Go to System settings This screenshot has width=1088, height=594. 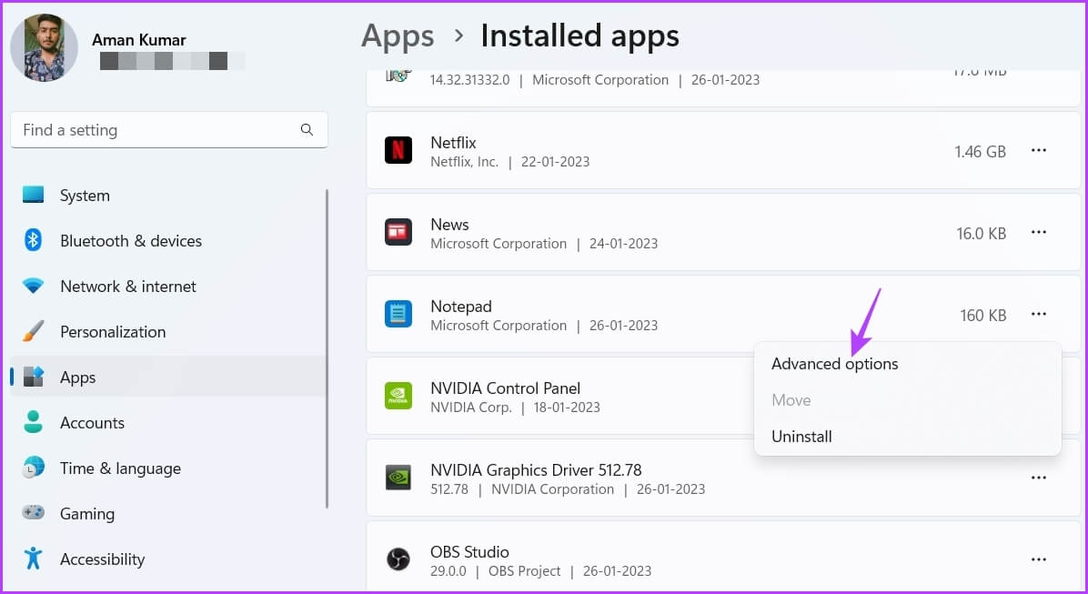coord(168,195)
